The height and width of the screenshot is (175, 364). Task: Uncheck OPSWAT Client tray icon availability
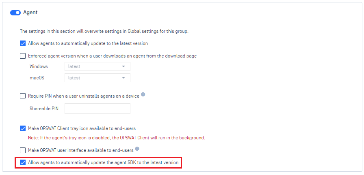(23, 128)
